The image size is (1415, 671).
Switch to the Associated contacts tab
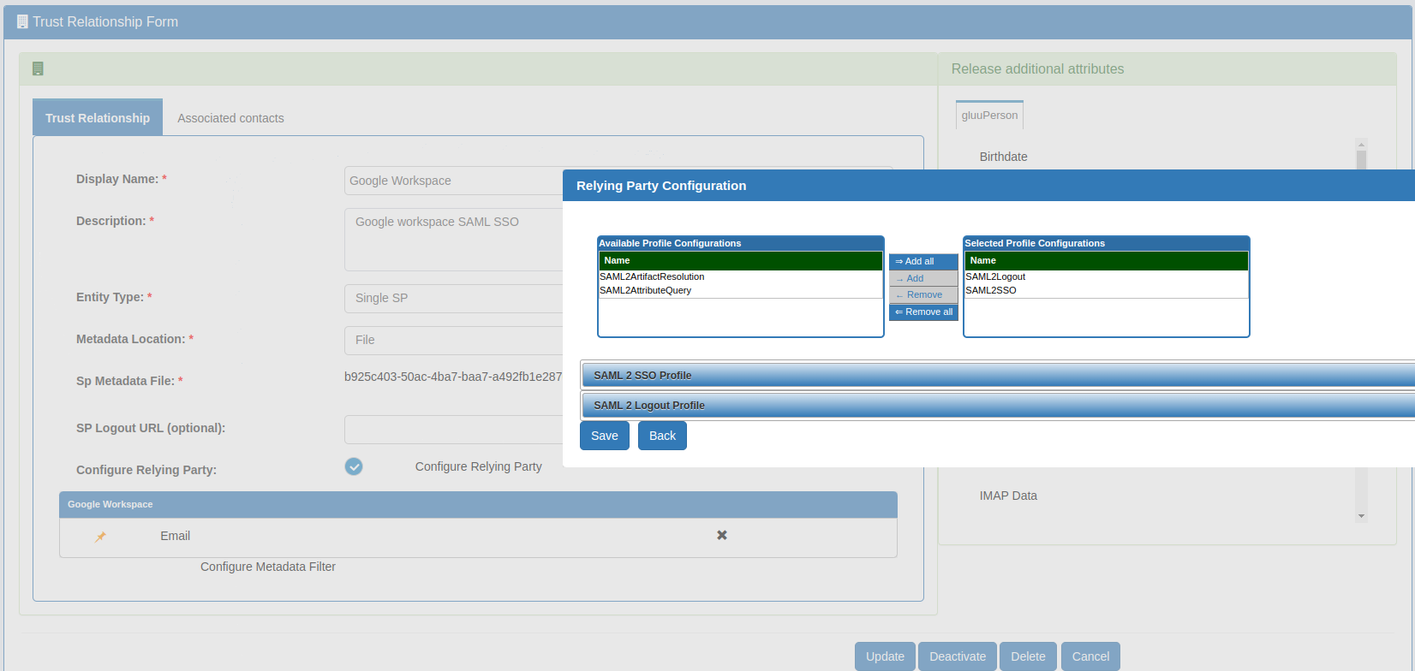230,118
